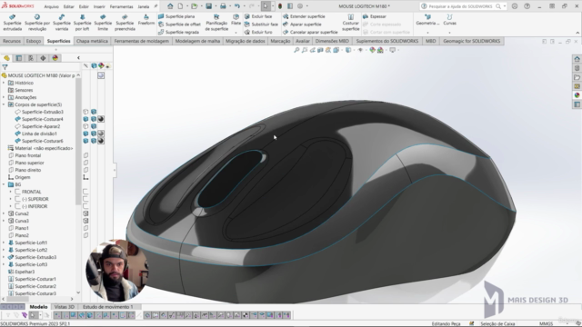Open the Freeform surface tool
This screenshot has width=582, height=327.
coord(146,20)
